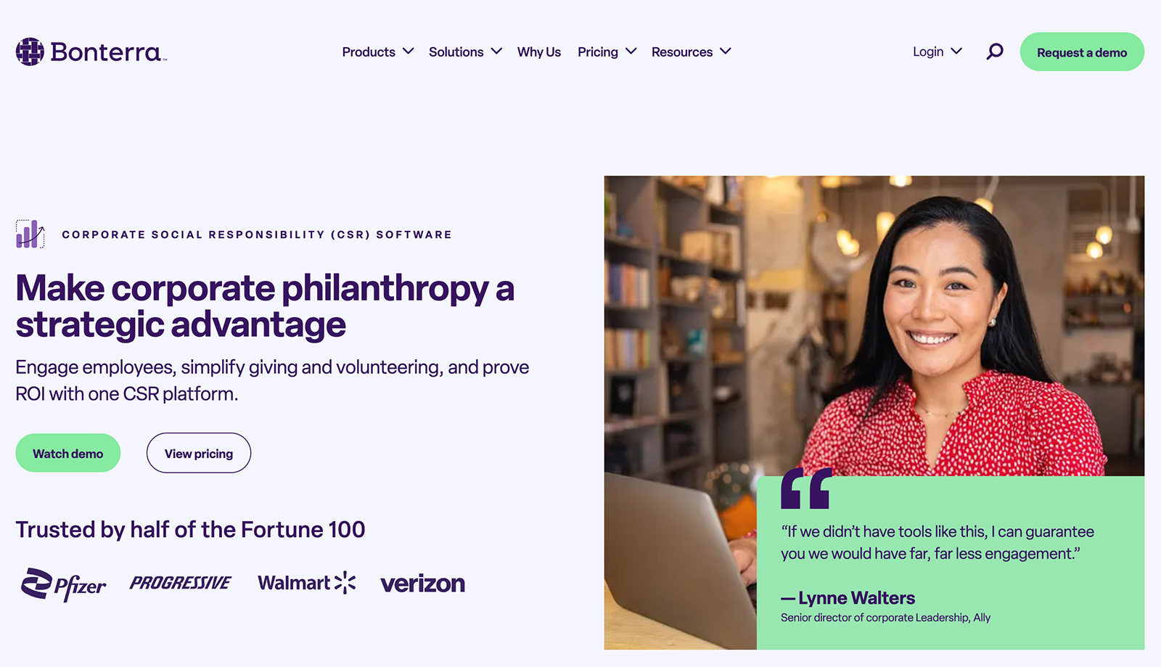Expand the Products dropdown chevron

[409, 52]
